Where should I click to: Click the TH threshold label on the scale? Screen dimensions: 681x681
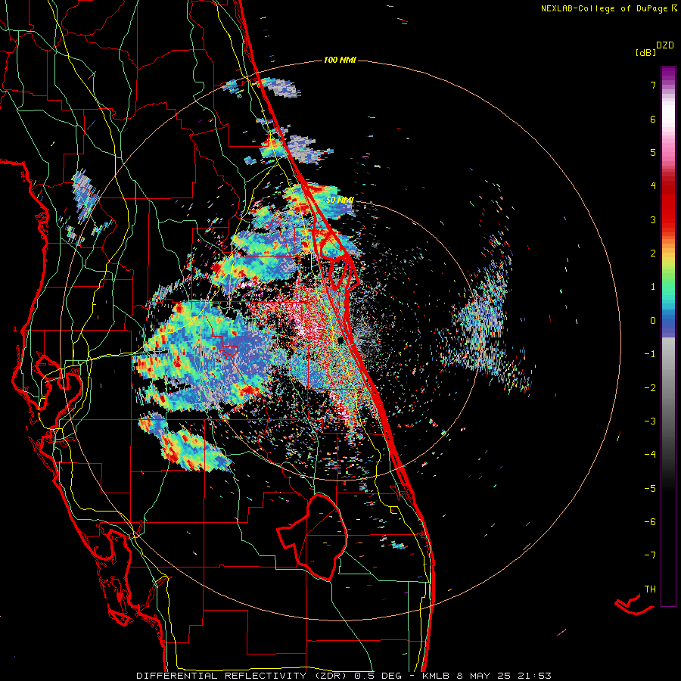(x=650, y=589)
